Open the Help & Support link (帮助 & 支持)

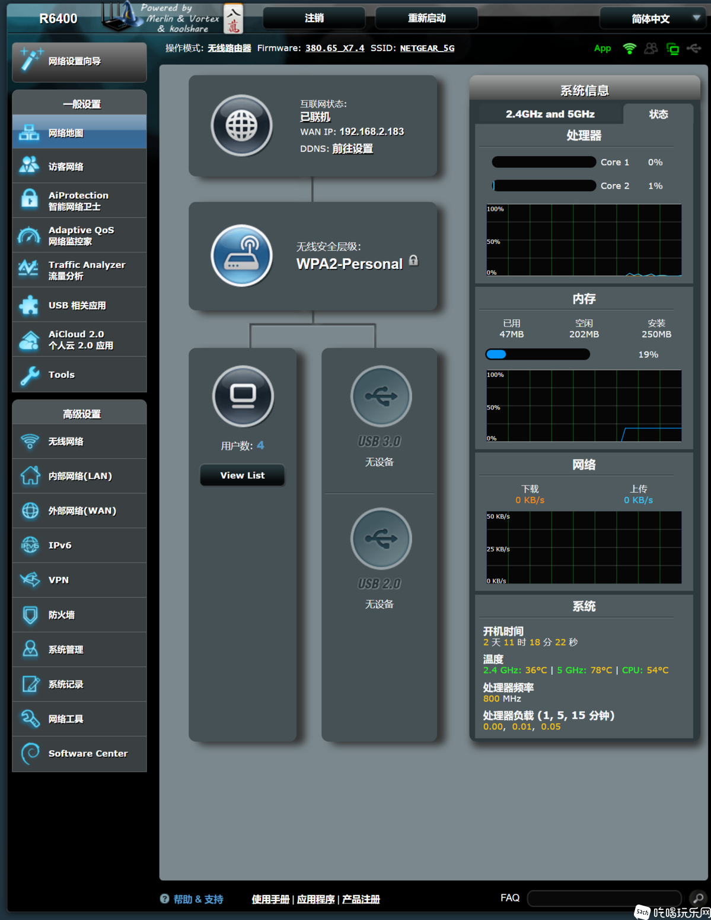(199, 899)
